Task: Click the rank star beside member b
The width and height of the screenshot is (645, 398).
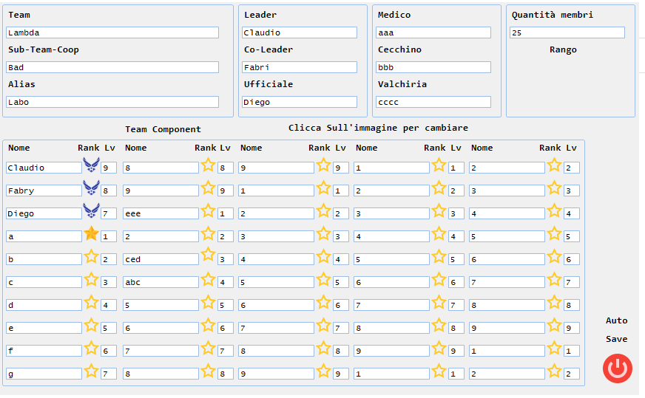Action: [x=91, y=257]
